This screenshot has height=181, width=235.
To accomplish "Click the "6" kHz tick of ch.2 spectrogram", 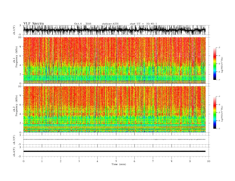I will (x=20, y=105).
